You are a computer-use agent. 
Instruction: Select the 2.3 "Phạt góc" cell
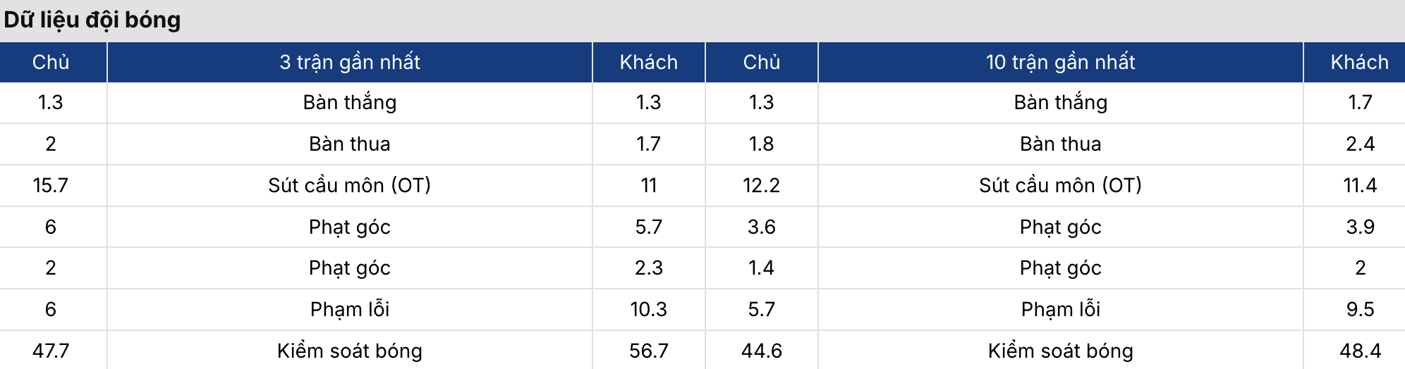click(x=648, y=268)
